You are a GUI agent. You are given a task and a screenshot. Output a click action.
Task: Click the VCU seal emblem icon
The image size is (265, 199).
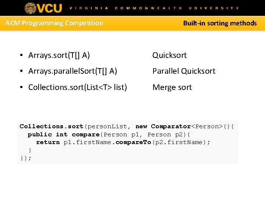31,8
